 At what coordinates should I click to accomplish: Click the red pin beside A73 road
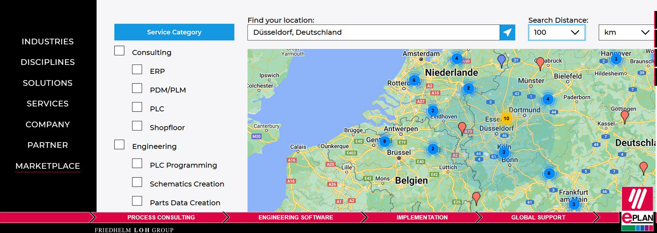tap(462, 128)
